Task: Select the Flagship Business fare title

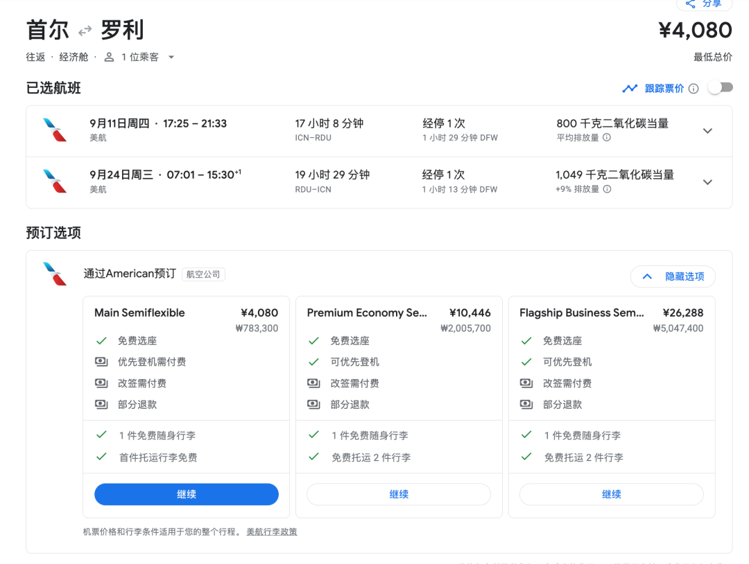Action: (581, 312)
